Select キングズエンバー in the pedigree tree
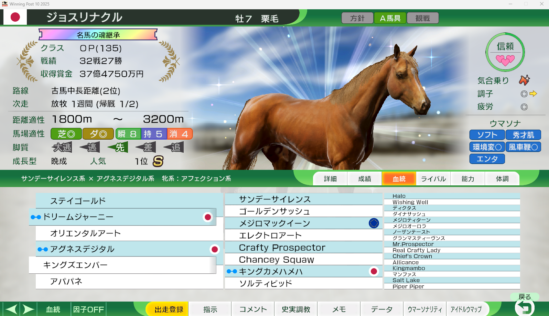 pos(122,265)
